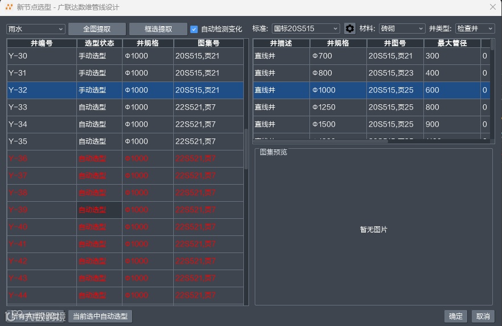
Task: Select well row Y-33
Action: pos(125,107)
